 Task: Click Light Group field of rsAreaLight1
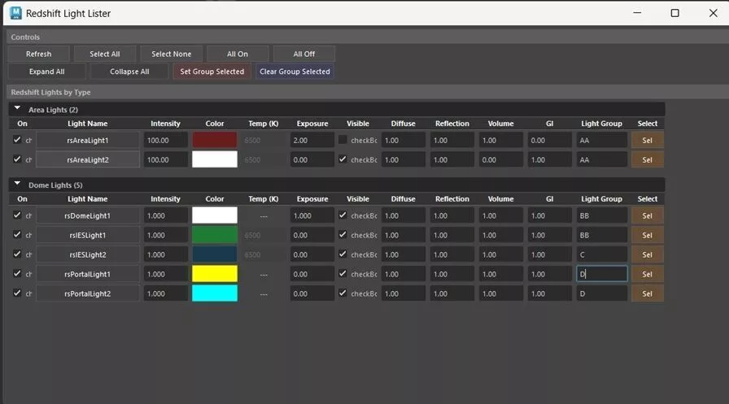(601, 141)
